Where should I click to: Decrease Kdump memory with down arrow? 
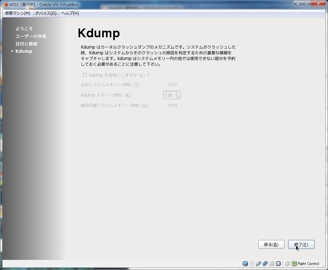point(179,97)
